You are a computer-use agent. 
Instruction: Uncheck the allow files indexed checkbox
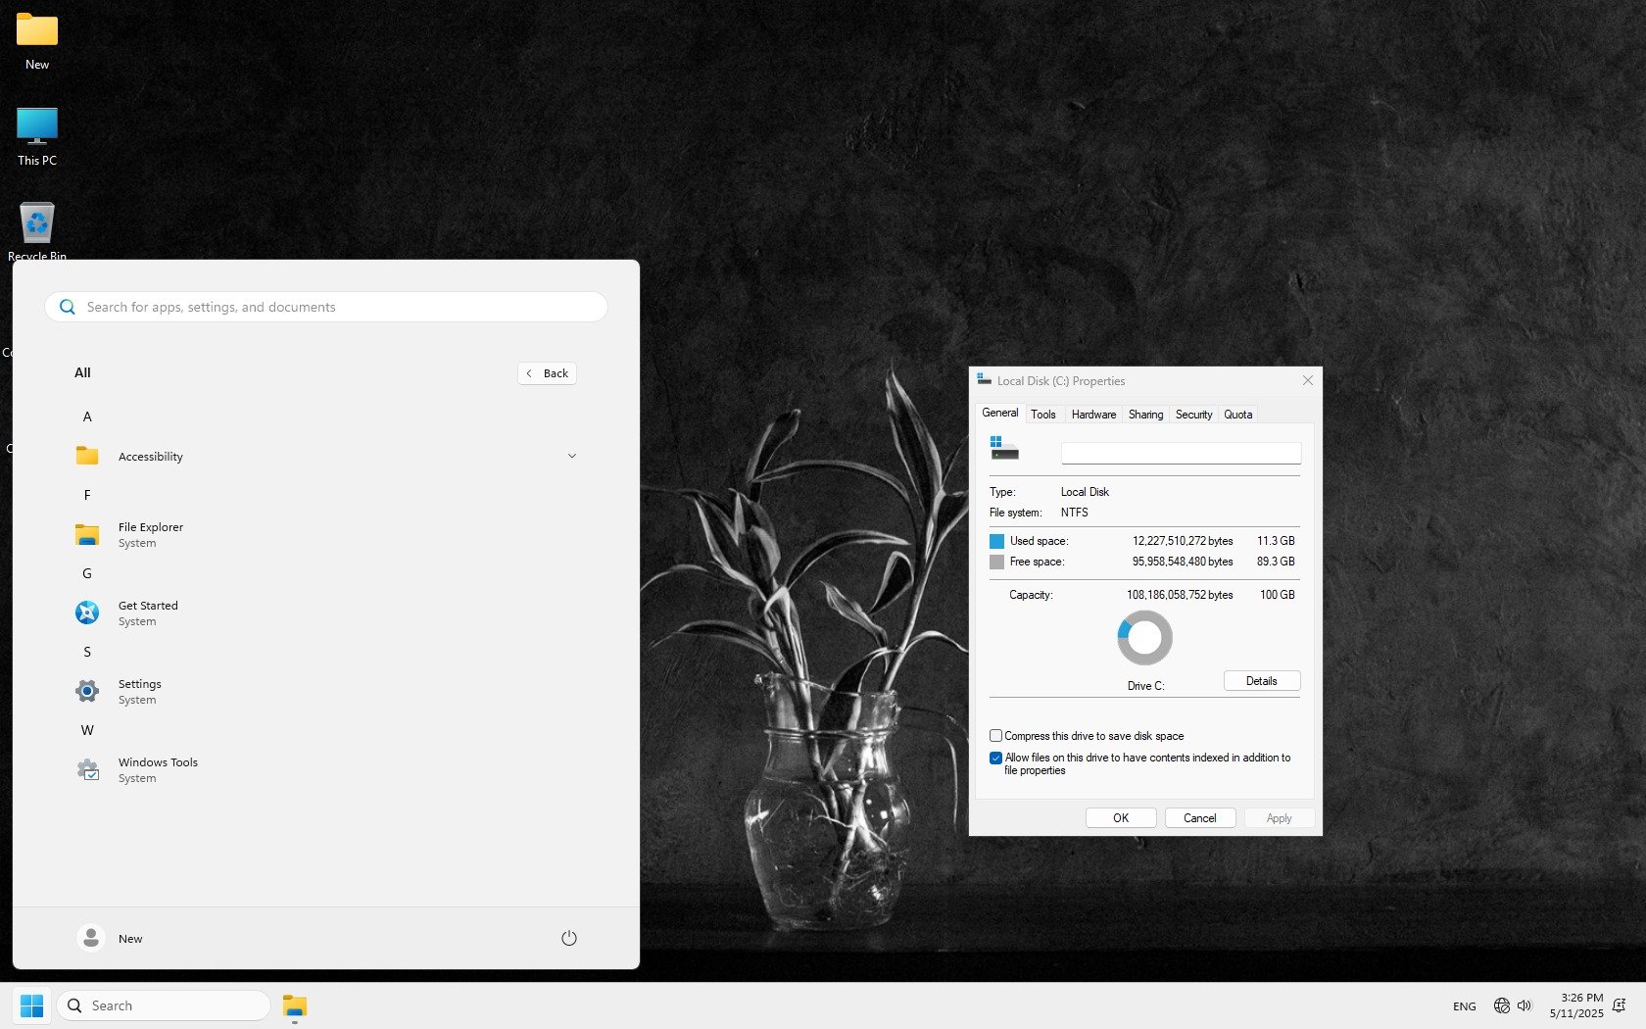click(x=995, y=758)
